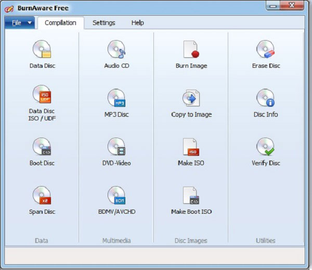
Task: Switch to the Compilation tab
Action: coord(60,23)
